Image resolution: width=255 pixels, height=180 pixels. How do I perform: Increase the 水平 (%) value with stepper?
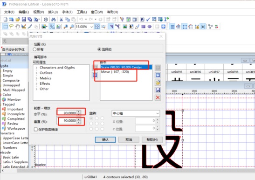pos(79,112)
